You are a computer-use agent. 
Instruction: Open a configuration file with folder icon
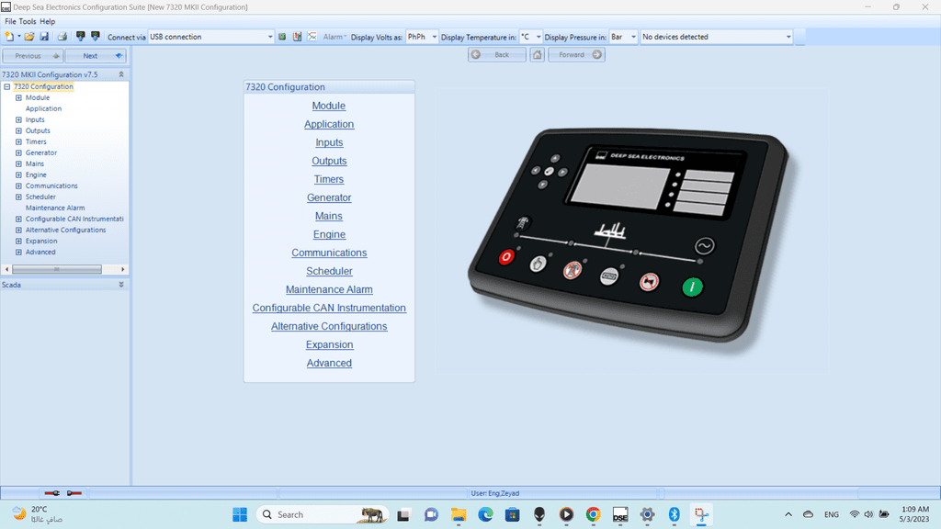28,37
